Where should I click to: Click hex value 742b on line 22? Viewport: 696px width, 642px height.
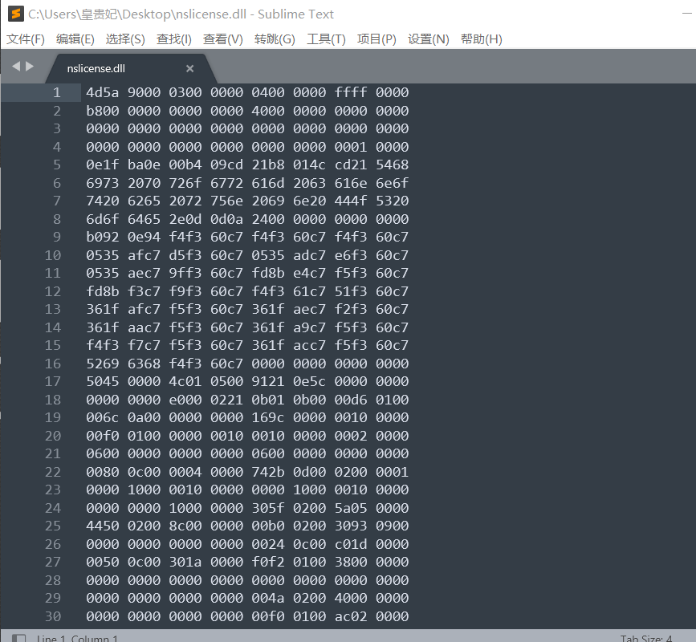(268, 472)
